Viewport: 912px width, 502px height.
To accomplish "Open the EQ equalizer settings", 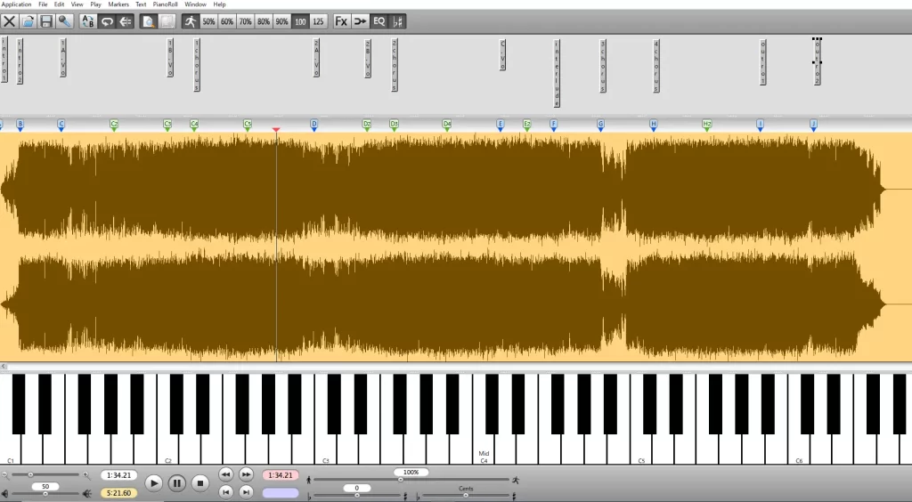I will pos(379,20).
